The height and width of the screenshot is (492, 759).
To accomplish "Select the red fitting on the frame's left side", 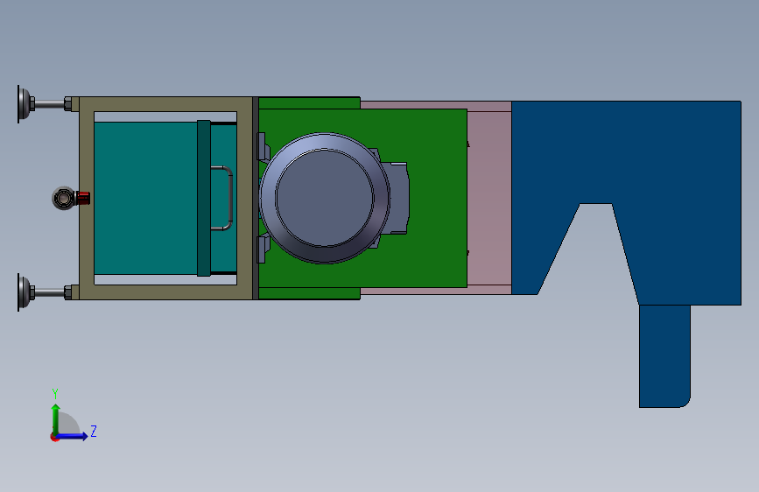I will [83, 198].
